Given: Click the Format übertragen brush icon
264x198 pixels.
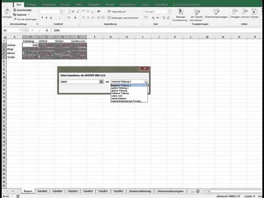Looking at the screenshot, I should tap(15, 19).
